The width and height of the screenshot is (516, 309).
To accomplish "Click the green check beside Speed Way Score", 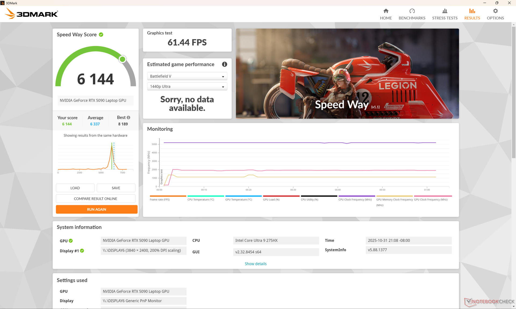I will coord(101,35).
